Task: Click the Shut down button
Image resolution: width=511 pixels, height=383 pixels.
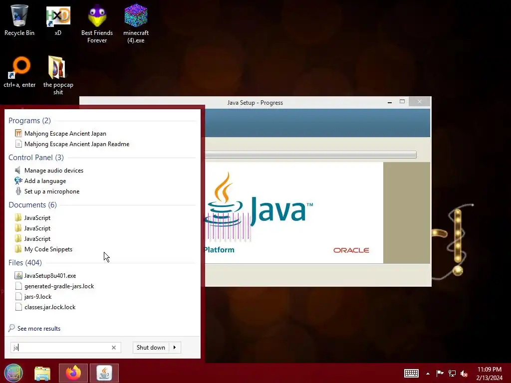Action: [151, 348]
